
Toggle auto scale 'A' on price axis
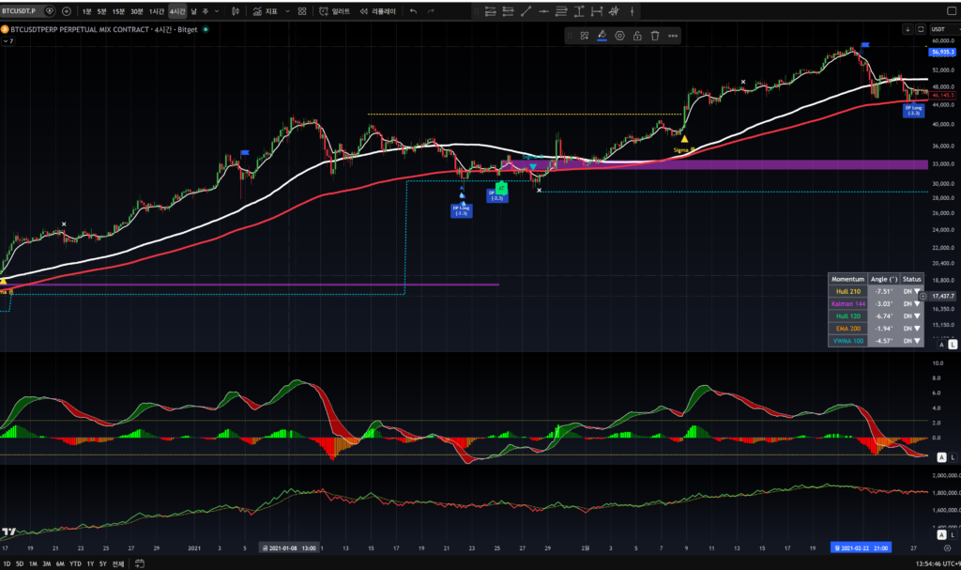(941, 346)
